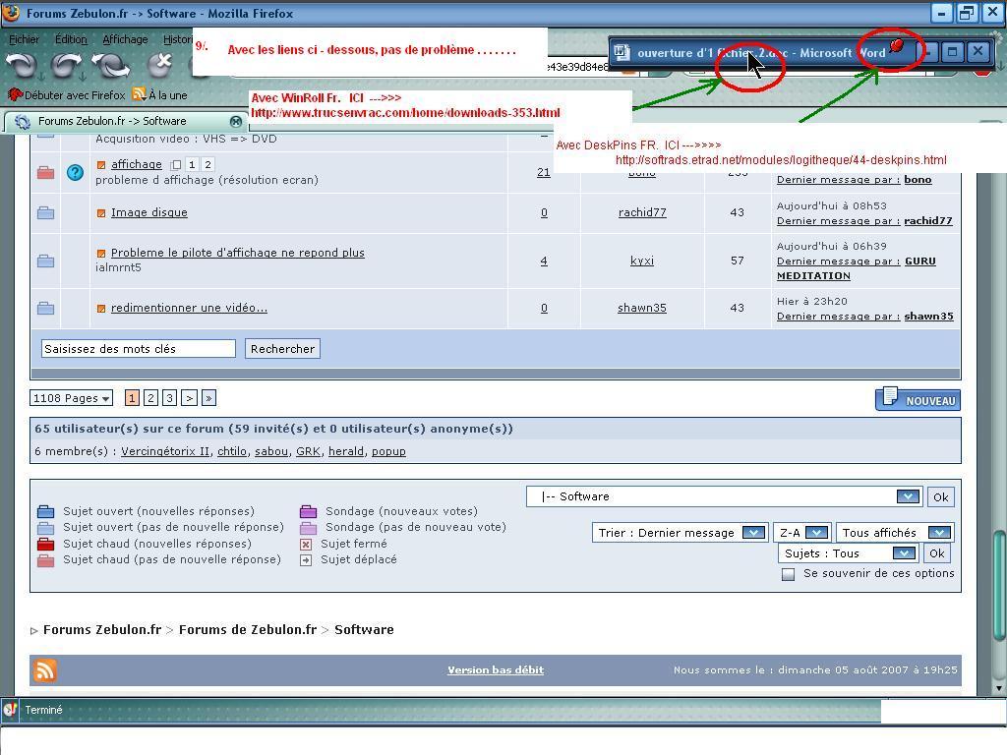
Task: Click the Firefox Back arrow button
Action: pos(22,66)
